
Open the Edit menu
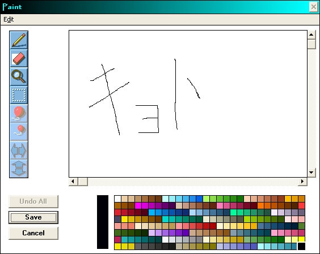(9, 19)
